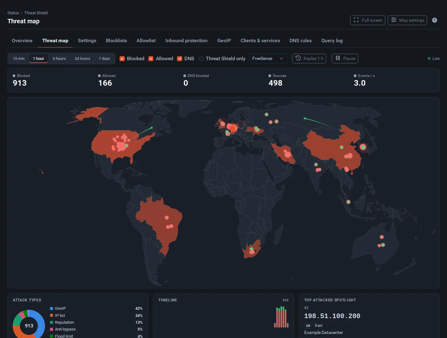The image size is (447, 338).
Task: Enable the Threat Shield only checkbox
Action: tap(201, 59)
